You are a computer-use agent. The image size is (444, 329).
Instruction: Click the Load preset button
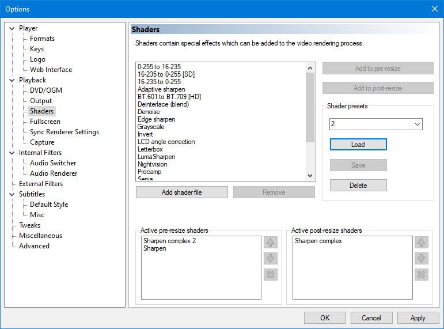point(358,145)
